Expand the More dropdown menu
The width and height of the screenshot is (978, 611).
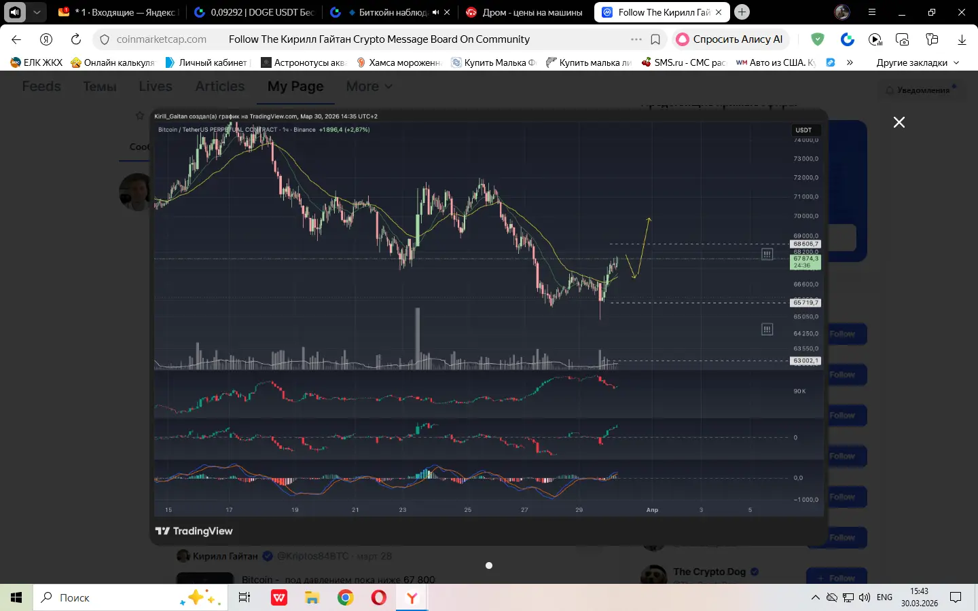tap(369, 86)
